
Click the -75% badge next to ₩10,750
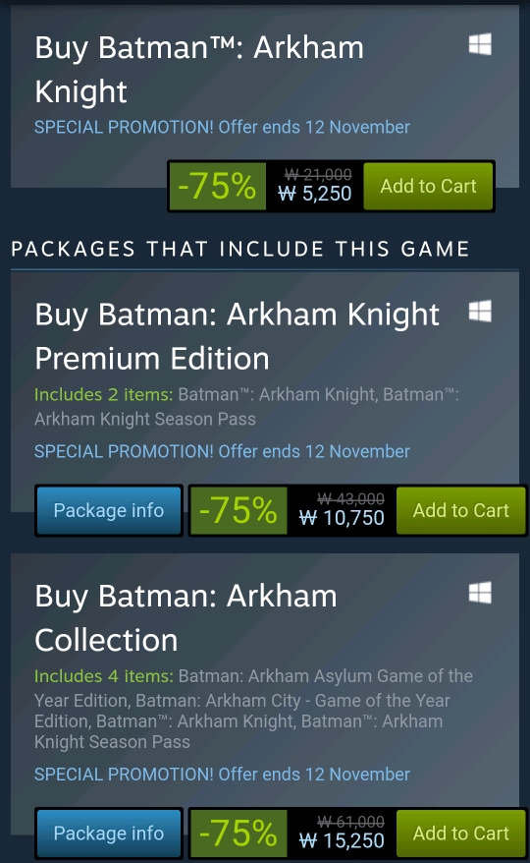point(238,510)
